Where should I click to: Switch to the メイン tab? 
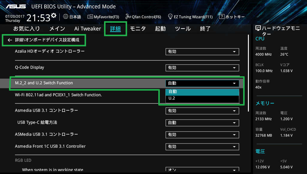pos(57,29)
